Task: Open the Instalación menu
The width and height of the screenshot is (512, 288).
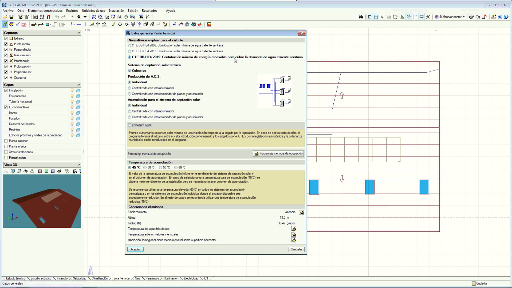Action: 116,11
